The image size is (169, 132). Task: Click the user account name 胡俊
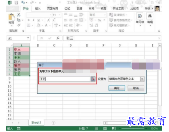click(x=147, y=8)
